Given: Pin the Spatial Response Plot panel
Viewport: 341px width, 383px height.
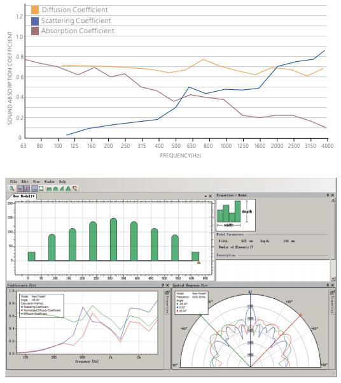Looking at the screenshot, I should tap(328, 285).
